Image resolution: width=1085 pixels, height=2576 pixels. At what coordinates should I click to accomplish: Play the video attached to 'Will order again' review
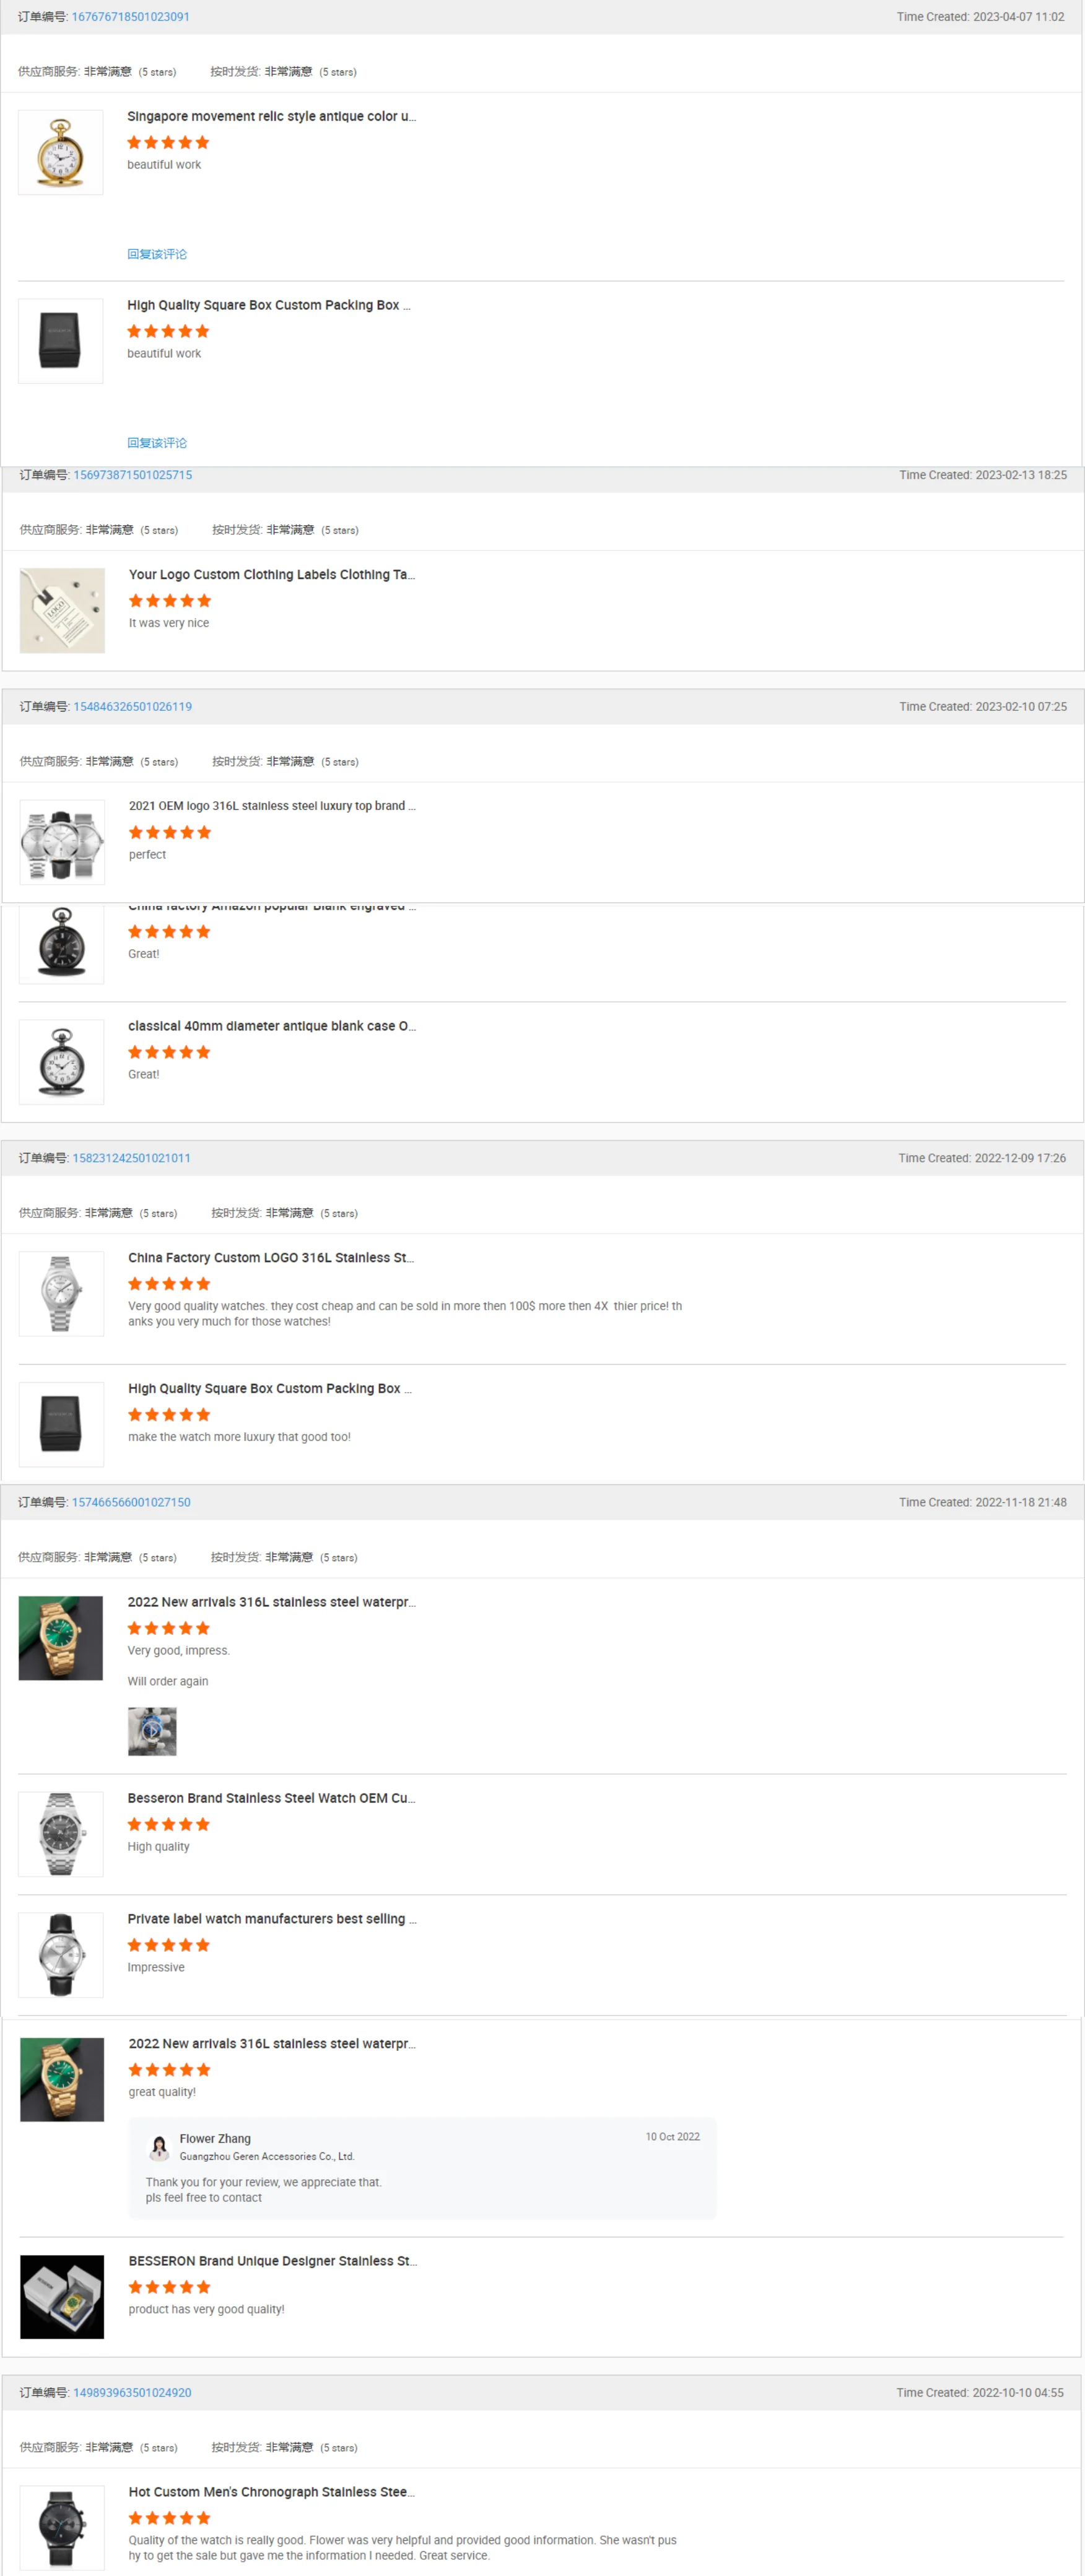(x=152, y=1731)
